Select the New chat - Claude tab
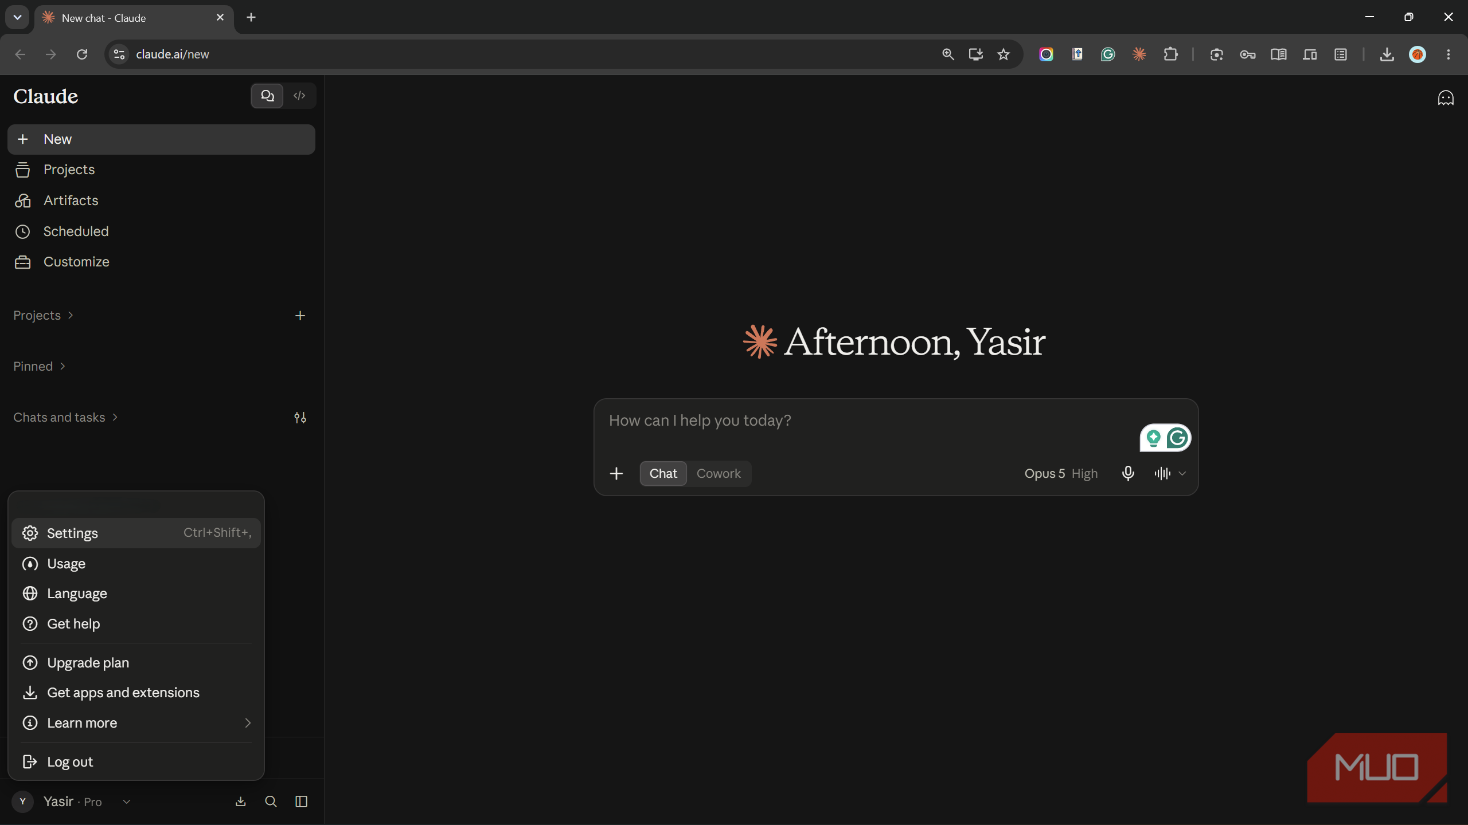 click(x=134, y=18)
